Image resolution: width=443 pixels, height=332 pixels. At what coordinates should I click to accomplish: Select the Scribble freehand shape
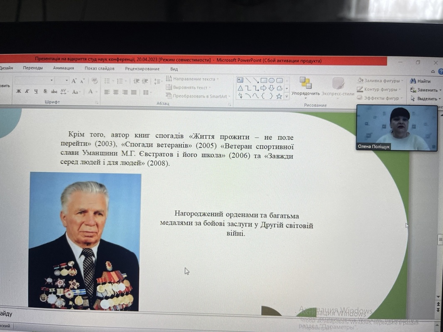240,96
